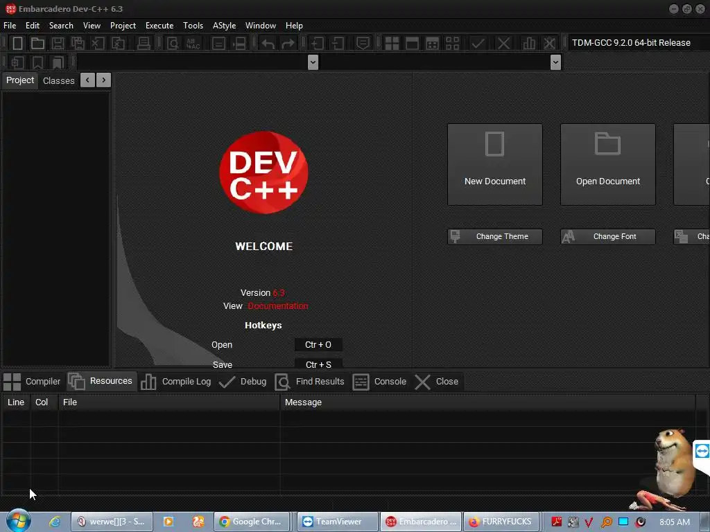Click the Windows Start orb
This screenshot has width=710, height=532.
pyautogui.click(x=18, y=521)
